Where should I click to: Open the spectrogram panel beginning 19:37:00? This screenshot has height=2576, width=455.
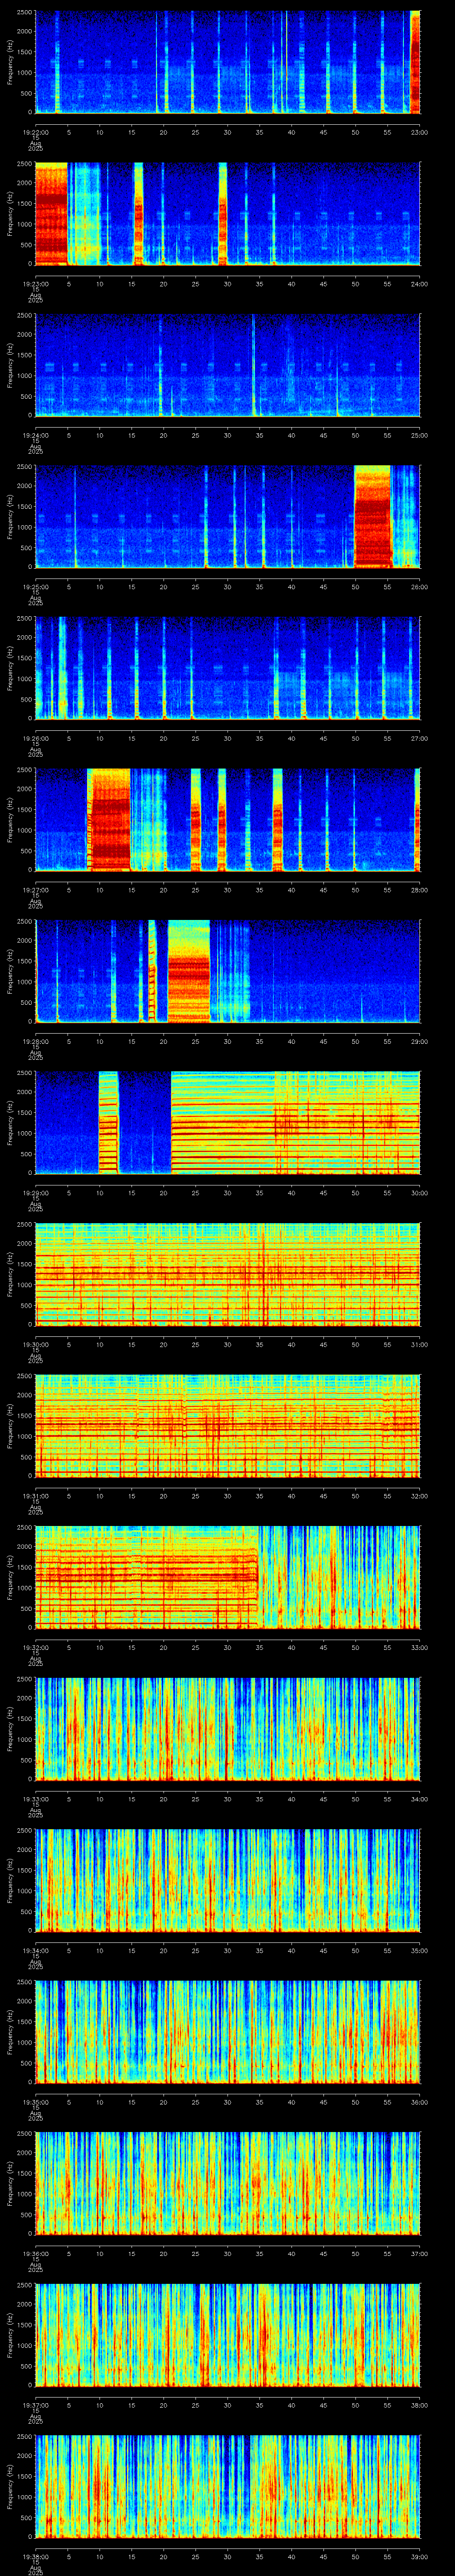click(227, 2335)
